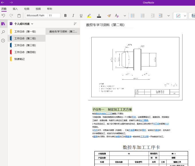Clear all formatting of selected text
Viewport: 195px width, 166px height.
(x=117, y=15)
